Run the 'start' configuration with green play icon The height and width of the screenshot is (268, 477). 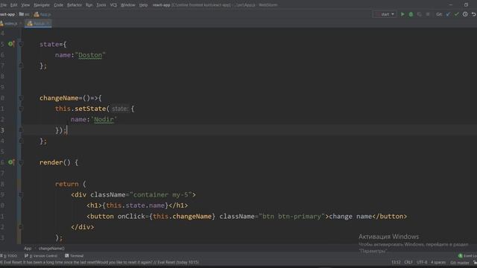(402, 14)
